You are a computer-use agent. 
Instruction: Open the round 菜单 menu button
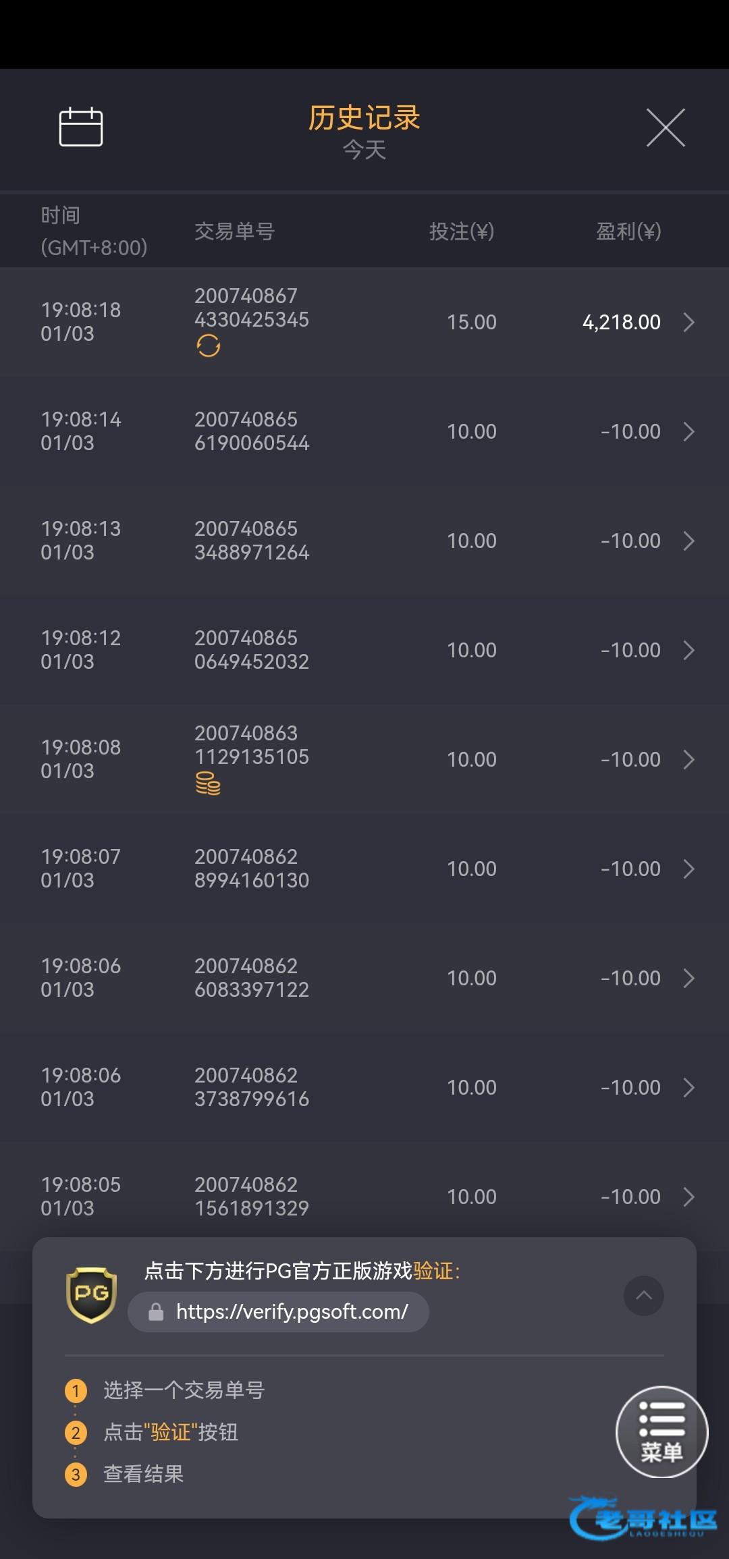coord(661,1432)
